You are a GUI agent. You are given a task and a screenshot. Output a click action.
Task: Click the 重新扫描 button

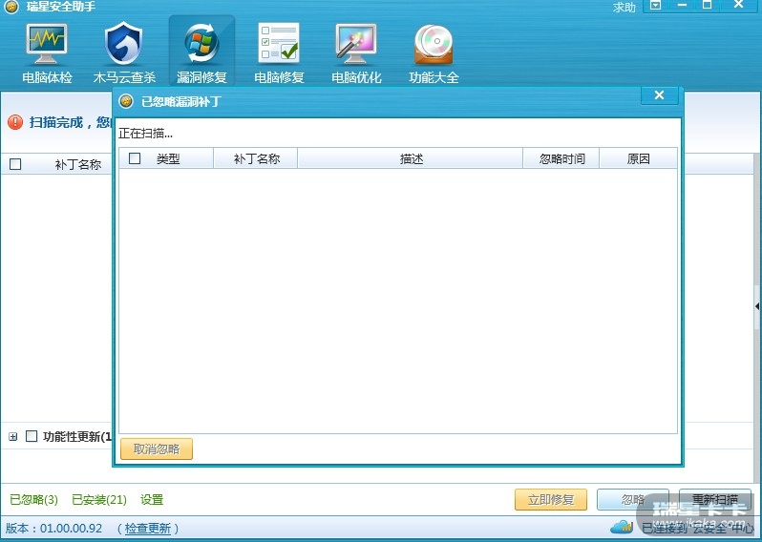[x=715, y=499]
